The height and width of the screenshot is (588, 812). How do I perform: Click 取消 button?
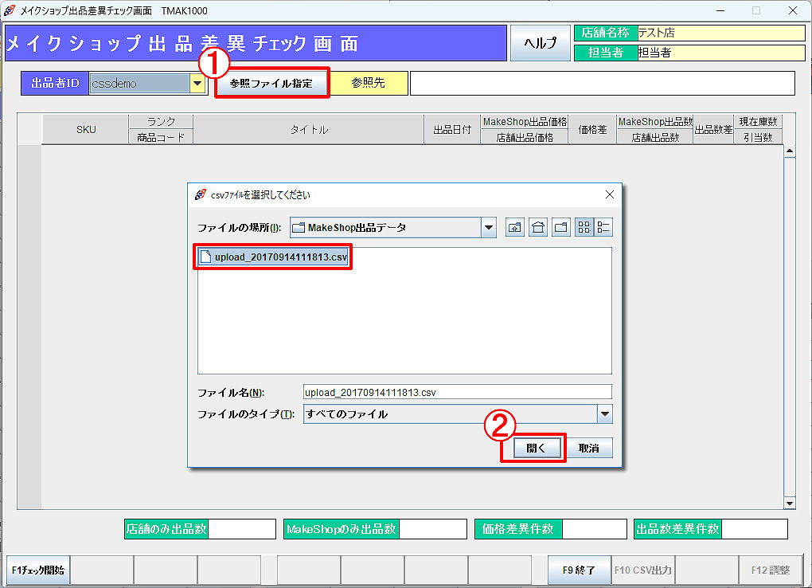pos(589,448)
